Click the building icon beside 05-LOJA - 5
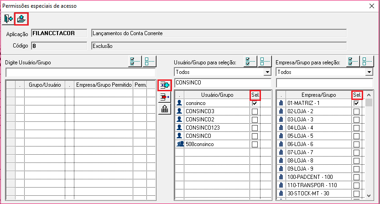 [x=281, y=136]
